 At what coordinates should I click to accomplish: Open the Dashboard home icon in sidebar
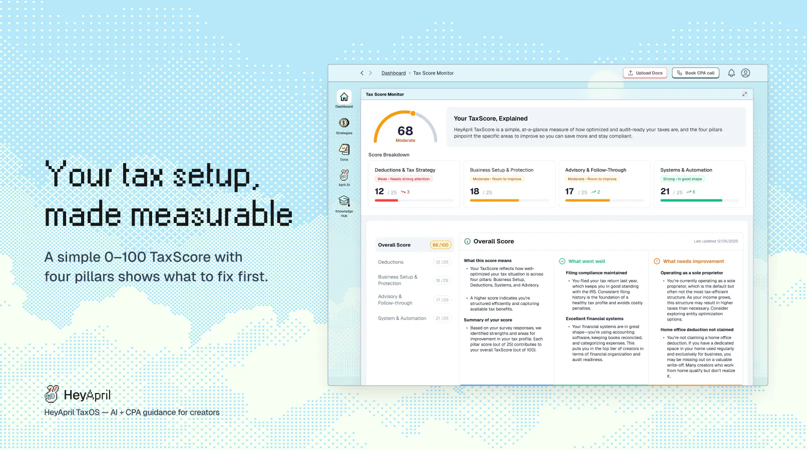tap(344, 97)
